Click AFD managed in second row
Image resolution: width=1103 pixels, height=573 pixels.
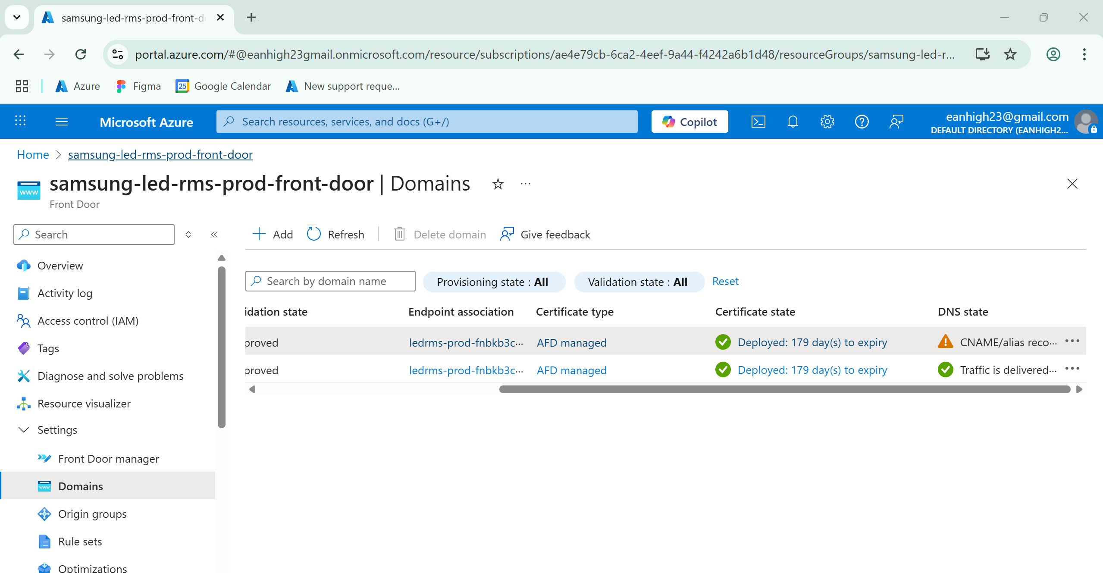[571, 370]
